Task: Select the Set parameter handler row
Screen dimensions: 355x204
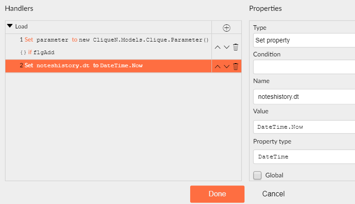Action: coord(109,47)
